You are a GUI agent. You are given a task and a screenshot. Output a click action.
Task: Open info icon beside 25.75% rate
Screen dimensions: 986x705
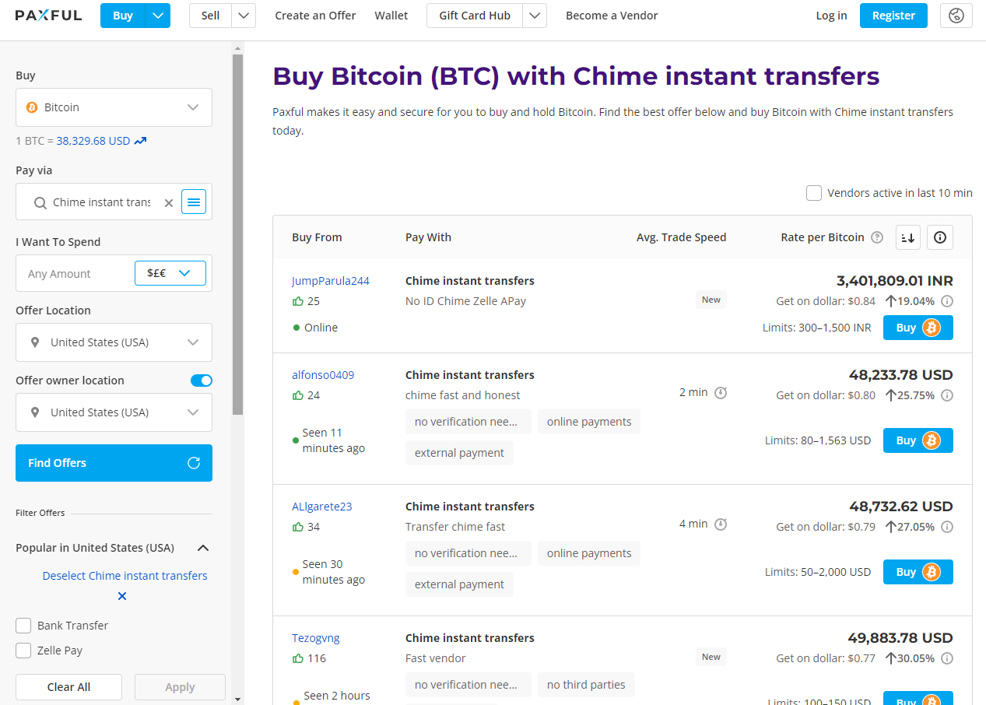947,395
